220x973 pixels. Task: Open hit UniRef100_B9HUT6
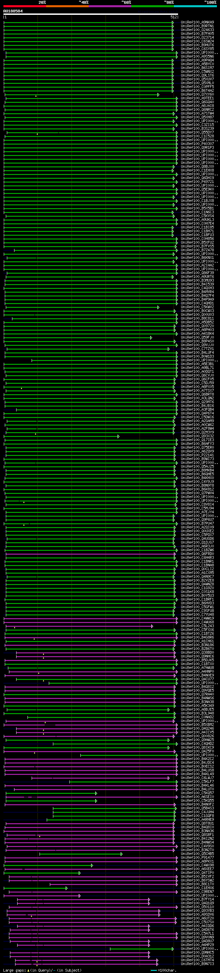tap(197, 45)
